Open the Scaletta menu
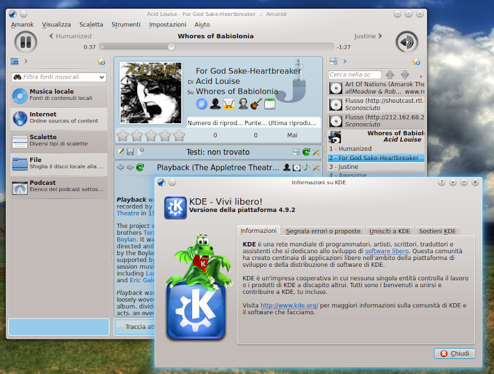This screenshot has height=374, width=494. point(91,25)
